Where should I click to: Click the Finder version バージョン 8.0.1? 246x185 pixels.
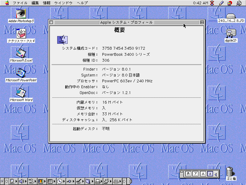click(x=116, y=69)
